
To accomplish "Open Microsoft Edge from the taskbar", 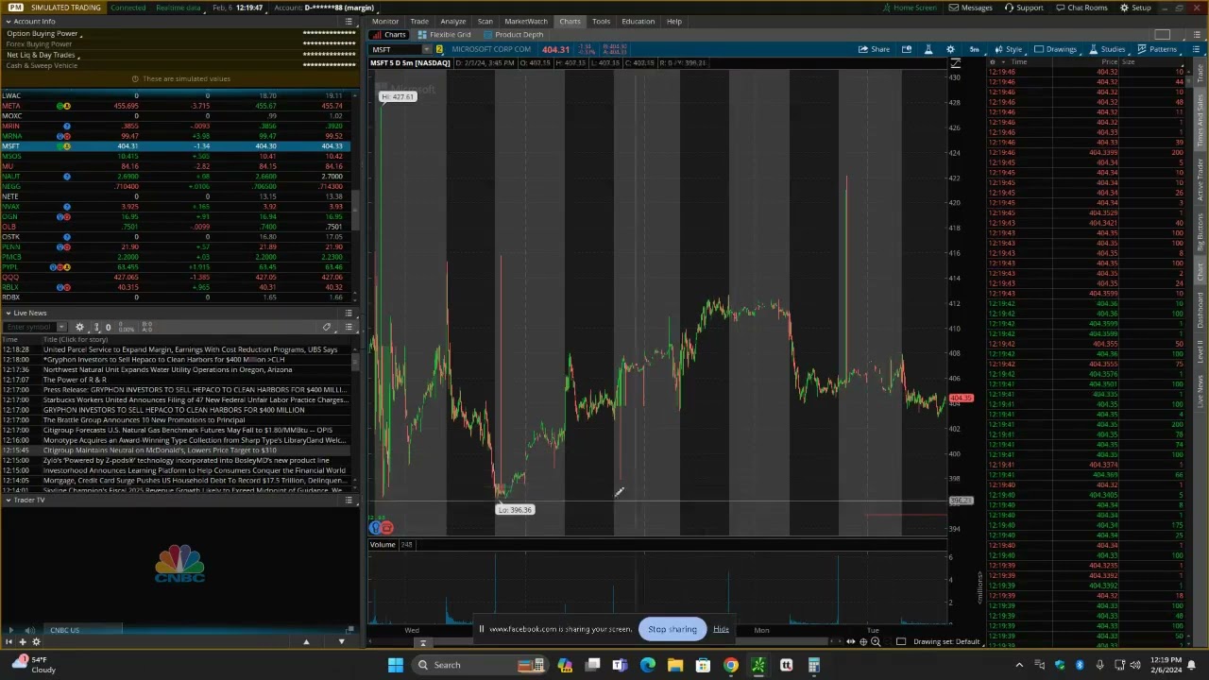I will (648, 665).
